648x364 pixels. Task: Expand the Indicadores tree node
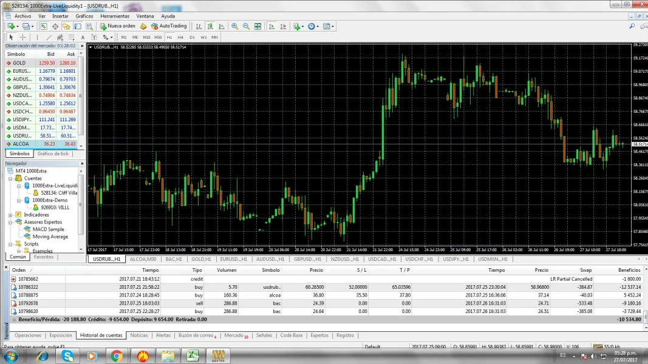pos(11,215)
